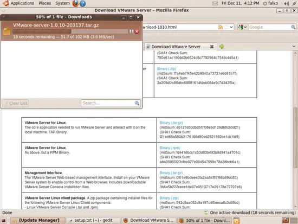The width and height of the screenshot is (298, 224).
Task: Cancel the VMware-server download with red icon
Action: pos(137,31)
